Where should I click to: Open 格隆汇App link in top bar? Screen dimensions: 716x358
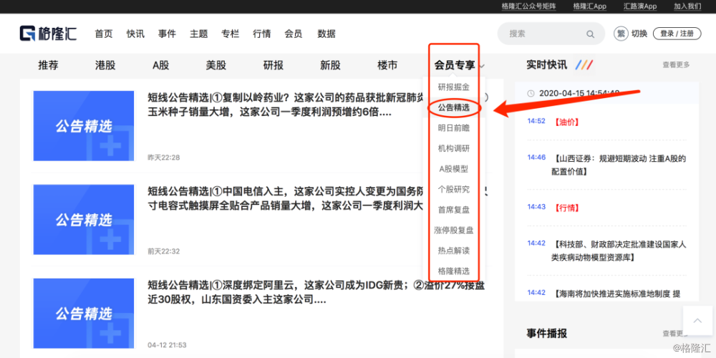tap(589, 6)
